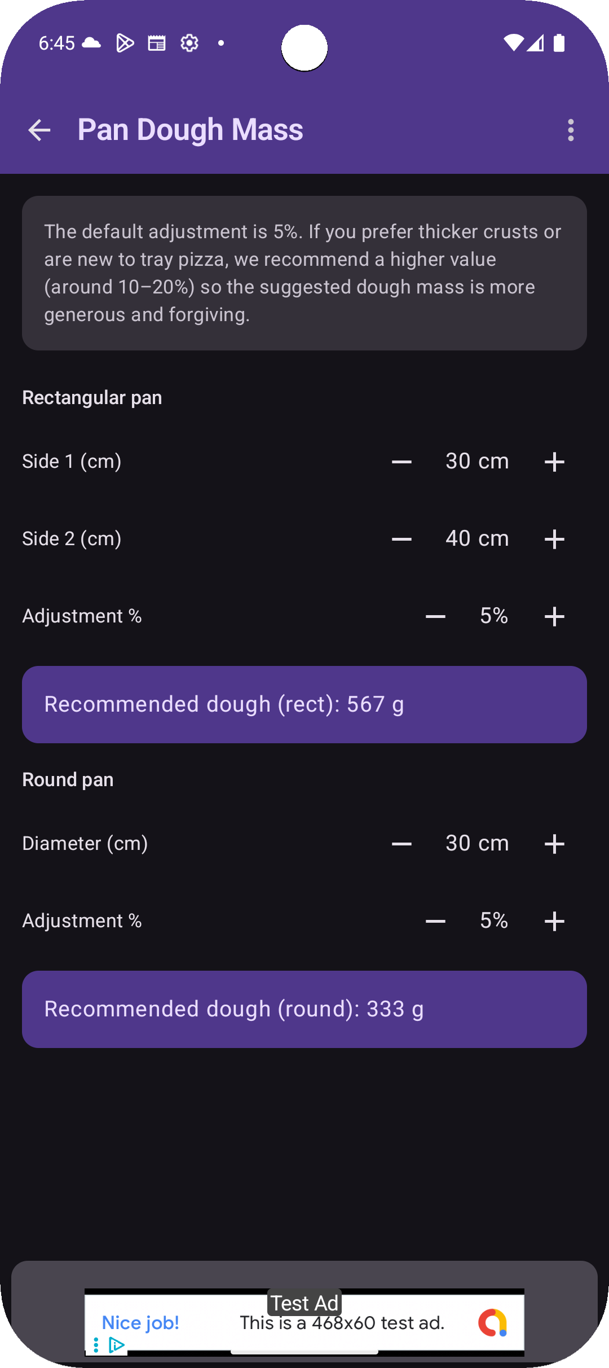Tap the Side 2 value 40 cm
This screenshot has width=609, height=1368.
tap(477, 539)
